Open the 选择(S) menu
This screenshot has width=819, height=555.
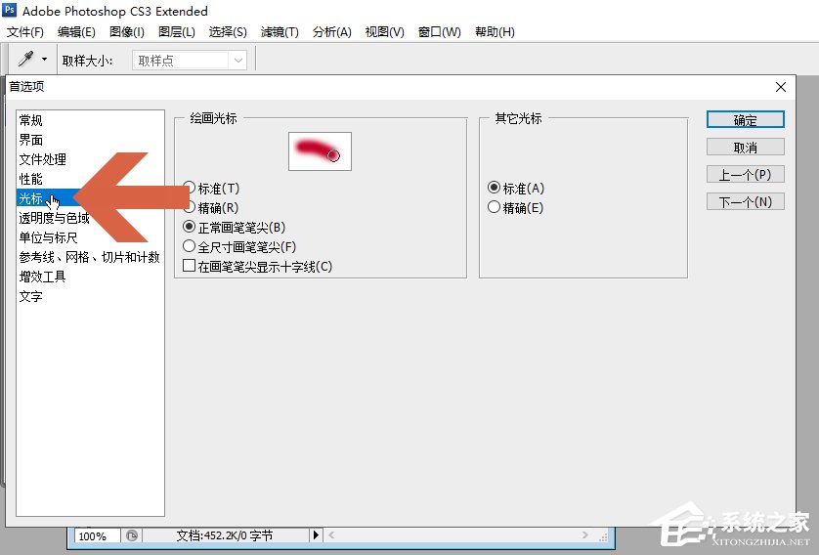click(228, 32)
